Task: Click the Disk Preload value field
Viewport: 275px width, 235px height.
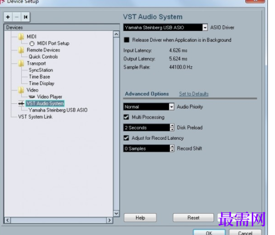Action: [x=147, y=128]
